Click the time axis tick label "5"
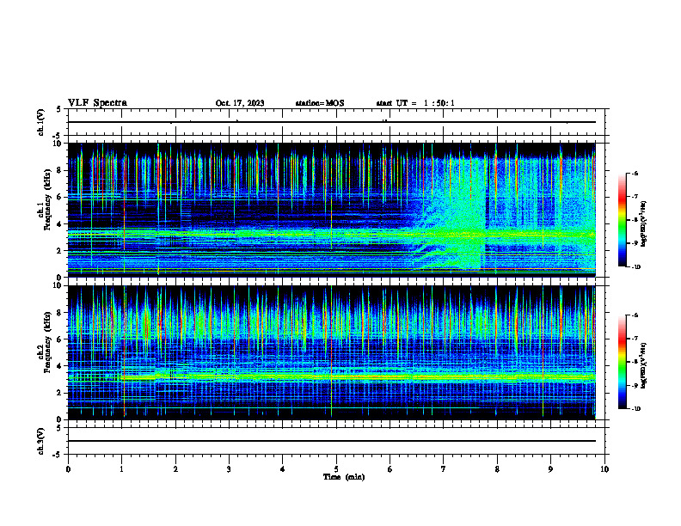681x526 pixels. [336, 469]
